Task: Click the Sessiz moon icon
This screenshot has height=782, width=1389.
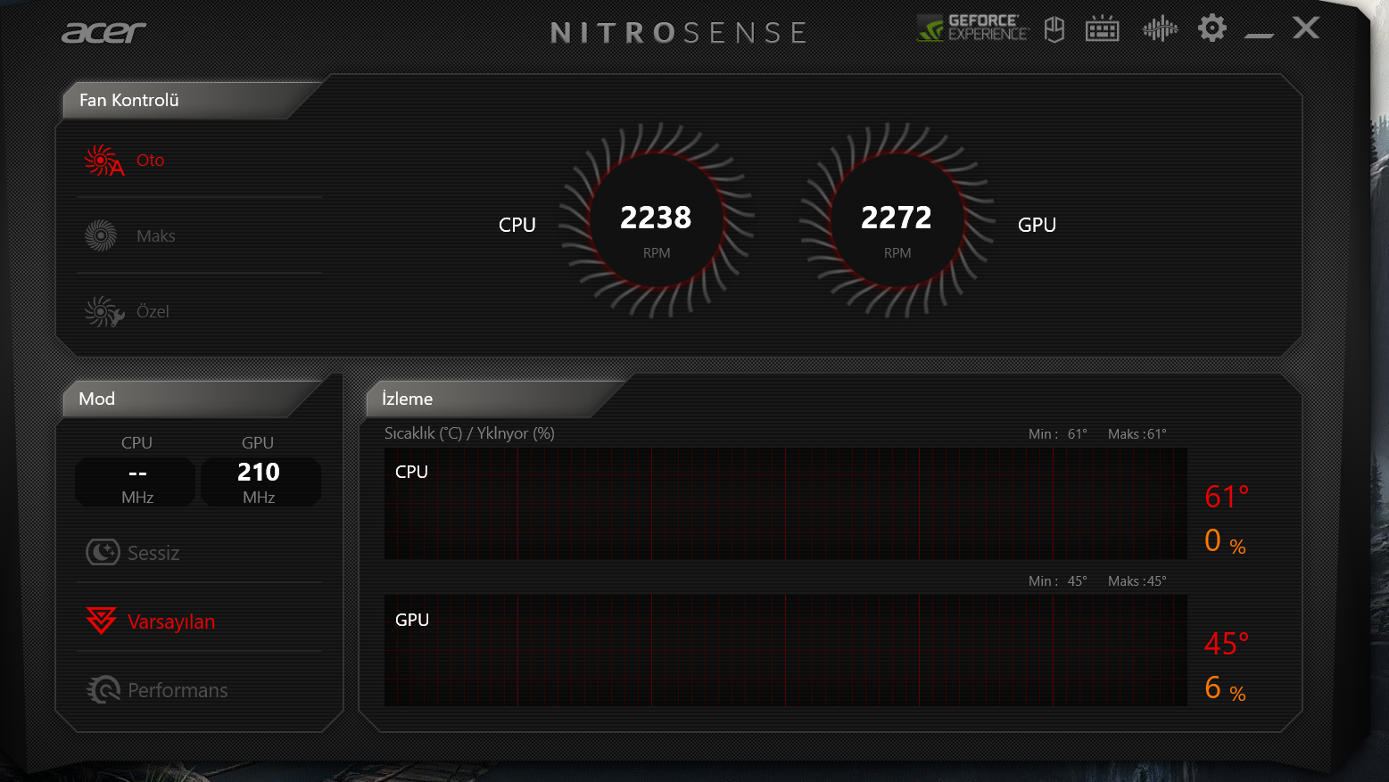Action: (103, 552)
